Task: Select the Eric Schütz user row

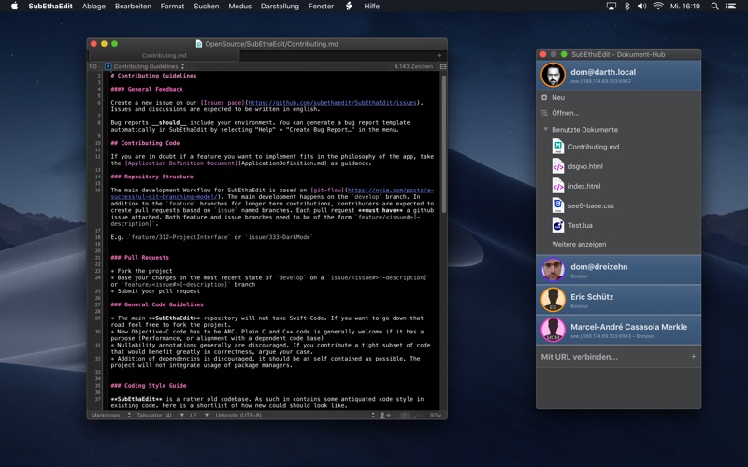Action: click(x=618, y=300)
